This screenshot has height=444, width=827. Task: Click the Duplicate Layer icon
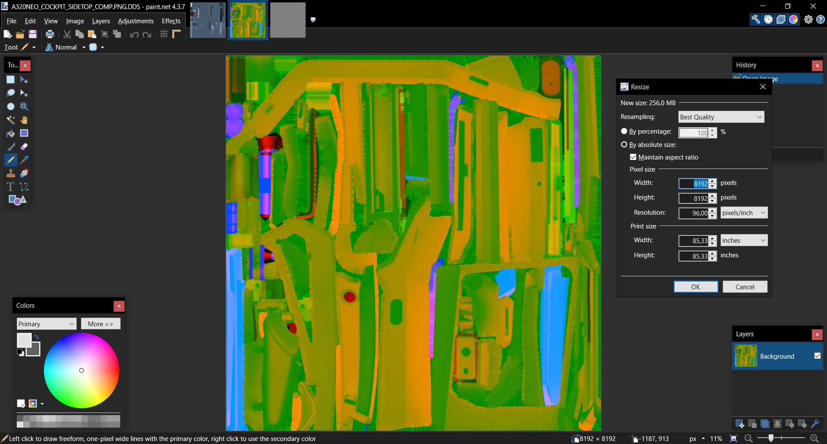pos(765,424)
